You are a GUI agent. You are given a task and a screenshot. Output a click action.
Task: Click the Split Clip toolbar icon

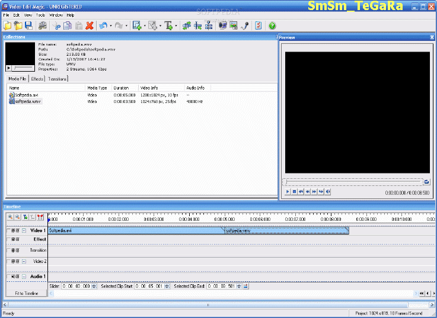(198, 25)
